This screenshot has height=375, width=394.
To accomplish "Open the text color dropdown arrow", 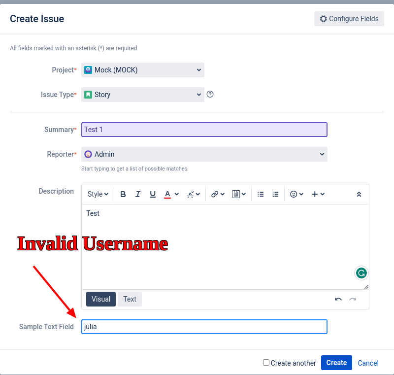I will pos(177,194).
